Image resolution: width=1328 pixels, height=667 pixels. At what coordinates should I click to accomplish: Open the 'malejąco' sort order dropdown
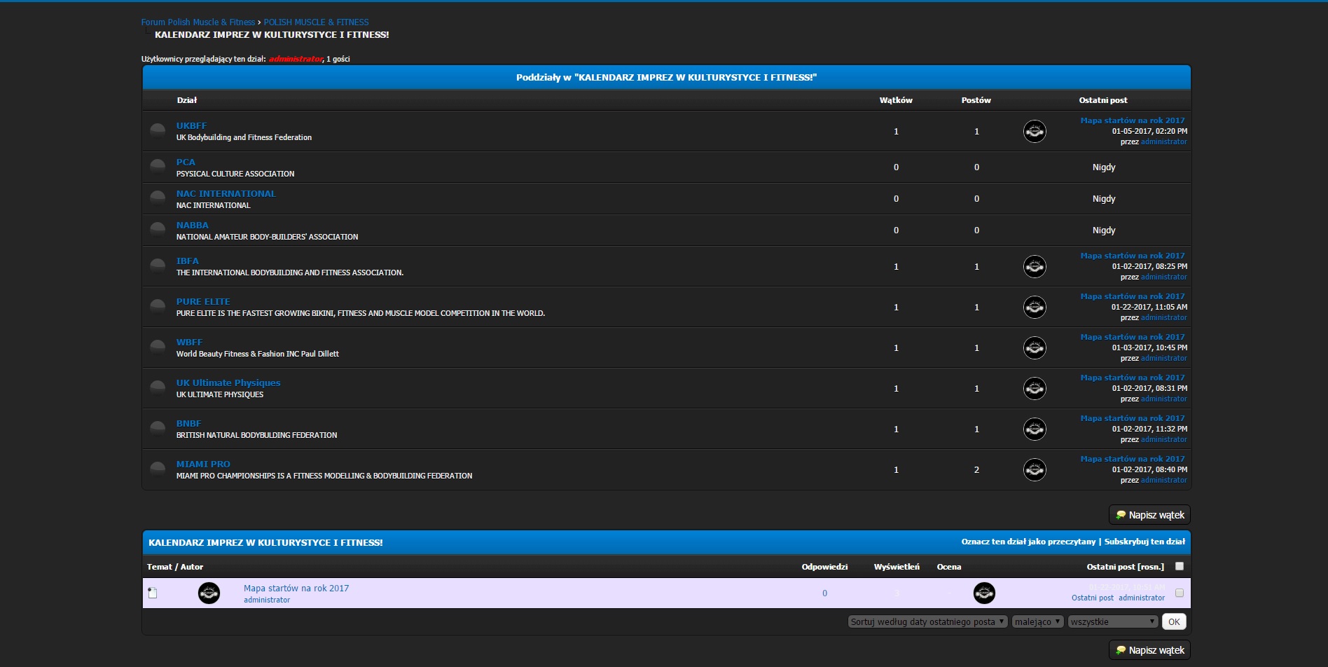(1037, 621)
